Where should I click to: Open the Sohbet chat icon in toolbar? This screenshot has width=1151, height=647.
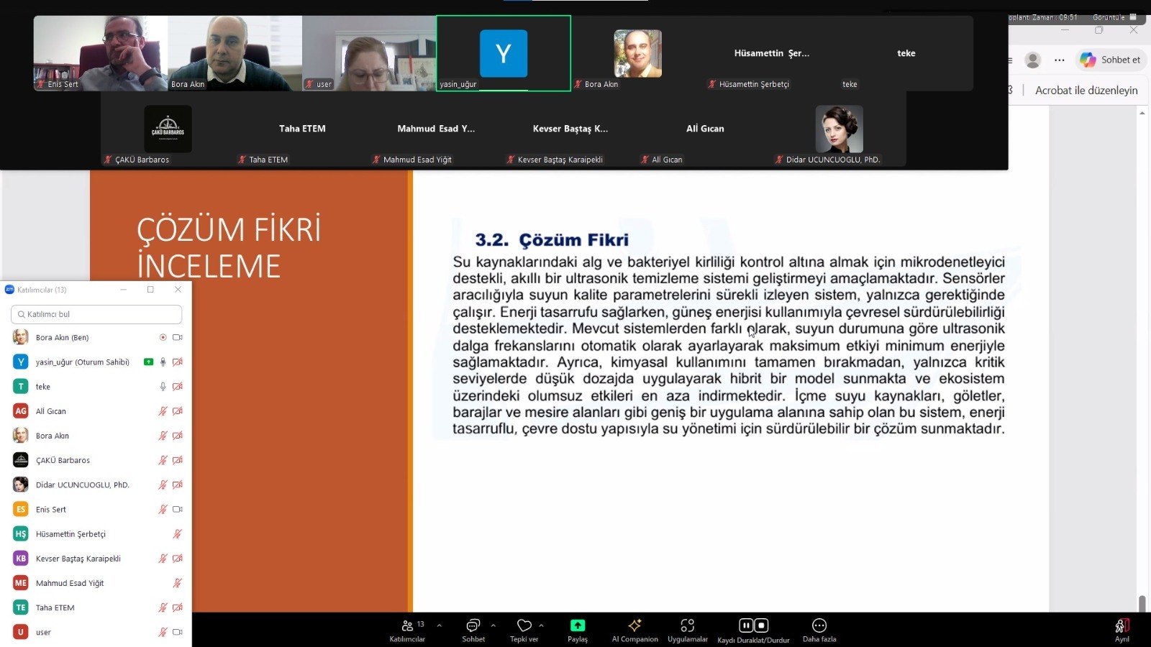pos(473,625)
